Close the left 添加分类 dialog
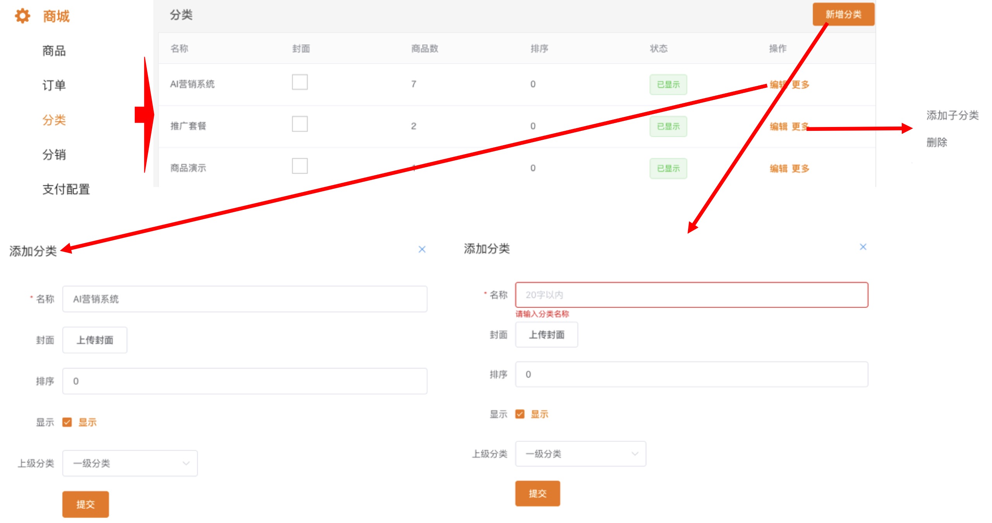The image size is (992, 523). point(422,250)
